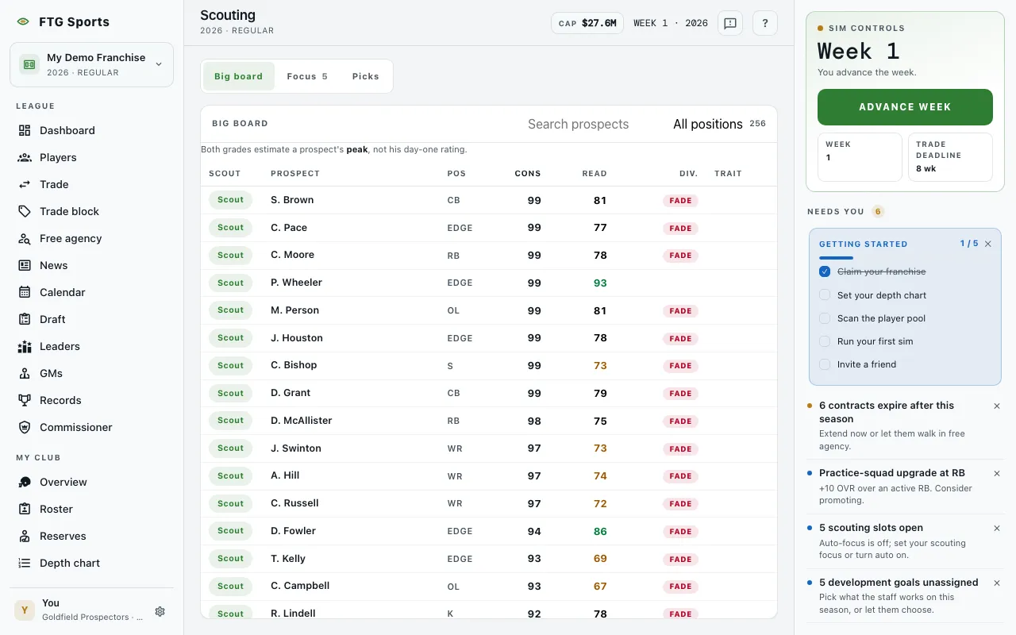Open the Depth chart list icon
Screen dimensions: 1016x635
click(x=25, y=563)
